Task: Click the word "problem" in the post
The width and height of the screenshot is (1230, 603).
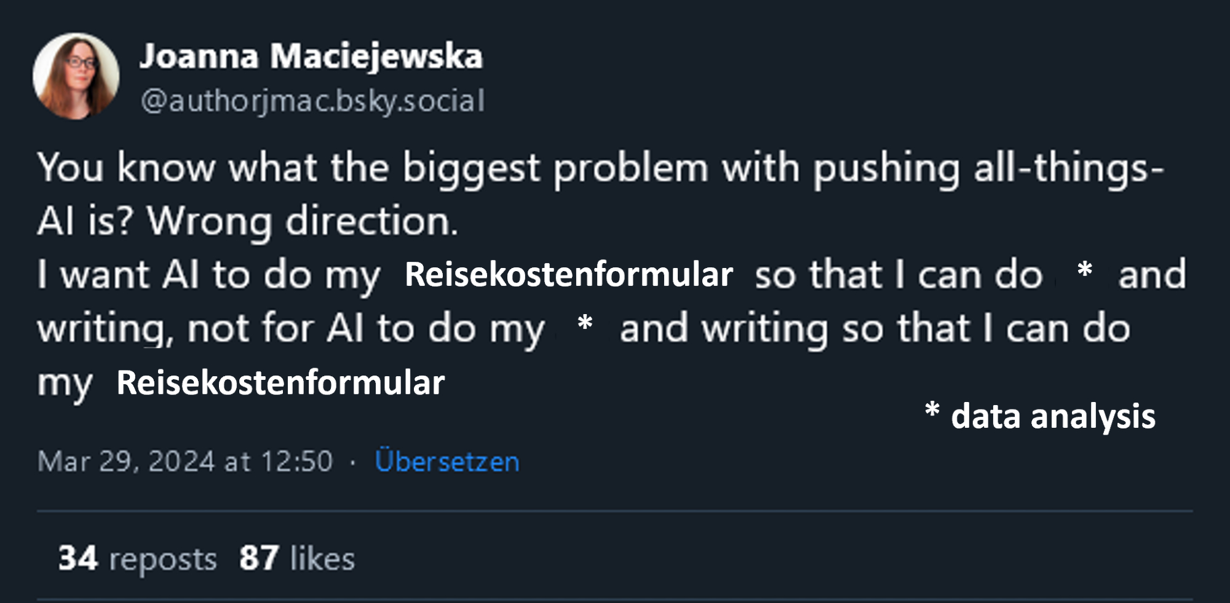Action: click(x=630, y=168)
